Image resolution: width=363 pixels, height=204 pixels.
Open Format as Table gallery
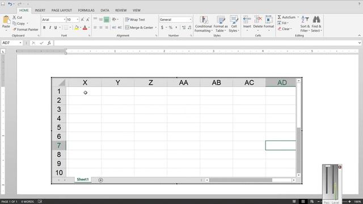tap(221, 24)
